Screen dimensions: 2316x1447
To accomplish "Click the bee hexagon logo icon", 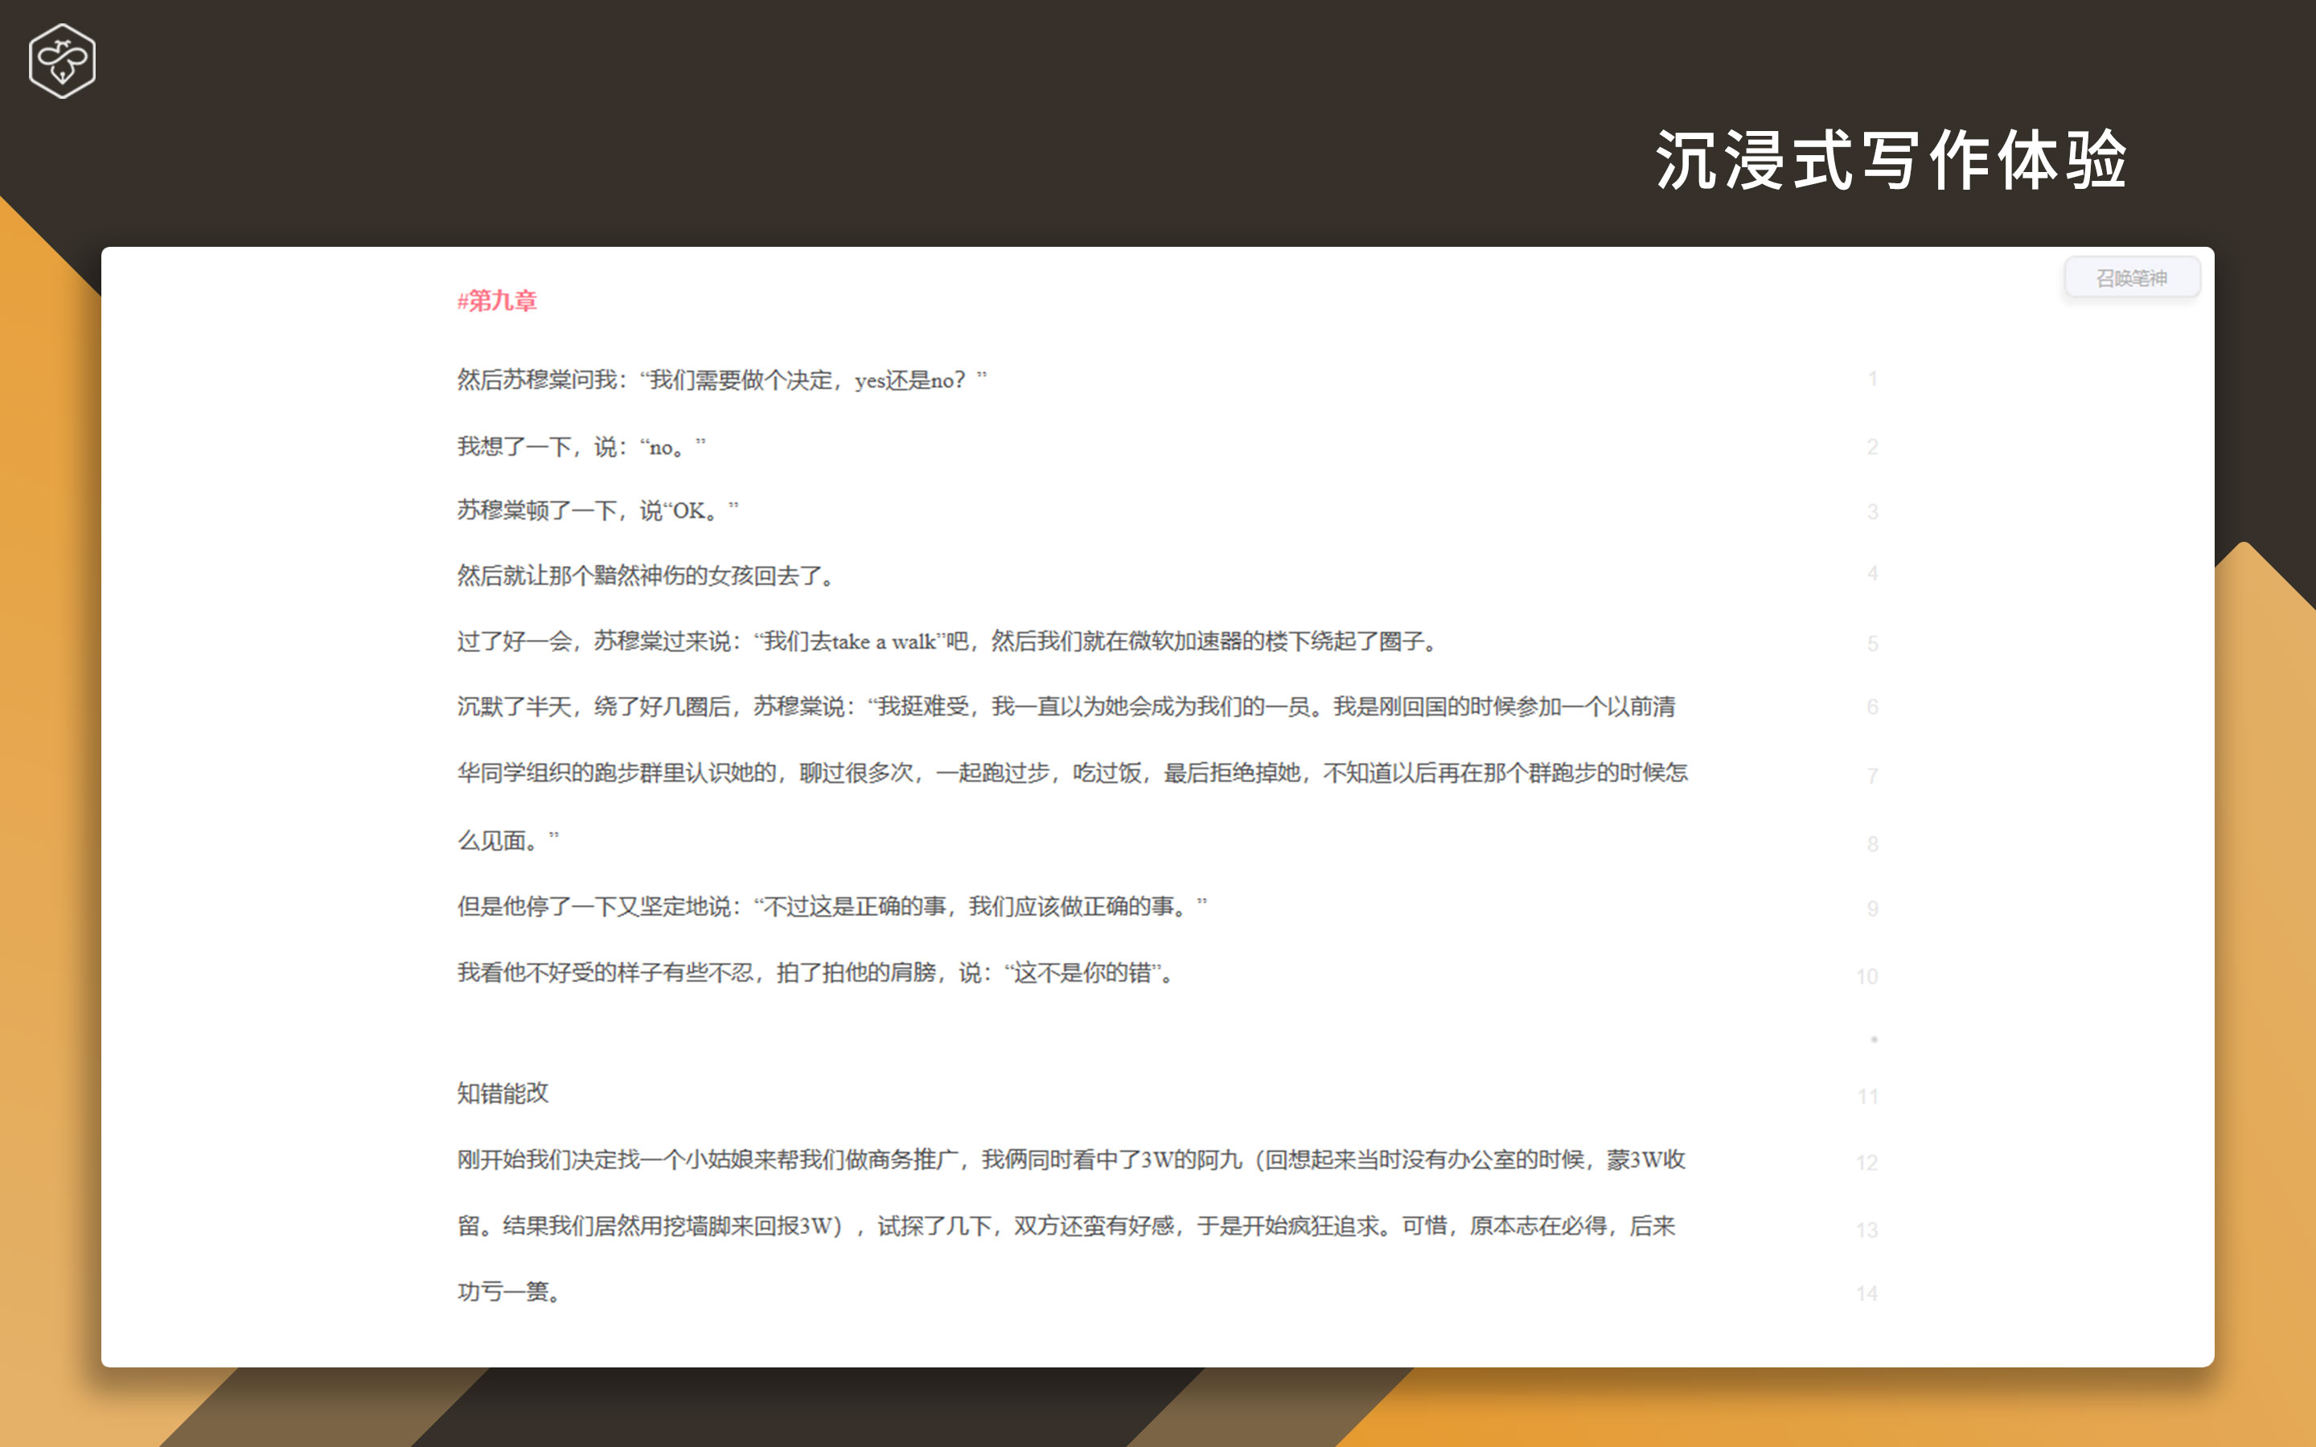I will pos(62,61).
